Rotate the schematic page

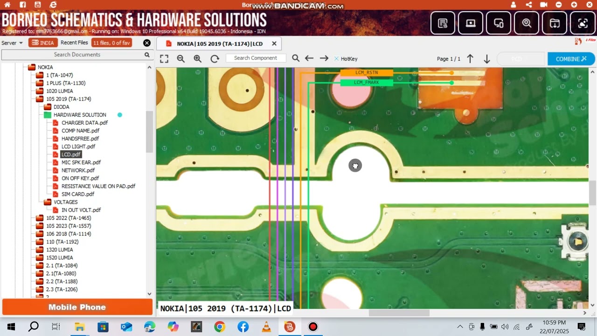215,59
